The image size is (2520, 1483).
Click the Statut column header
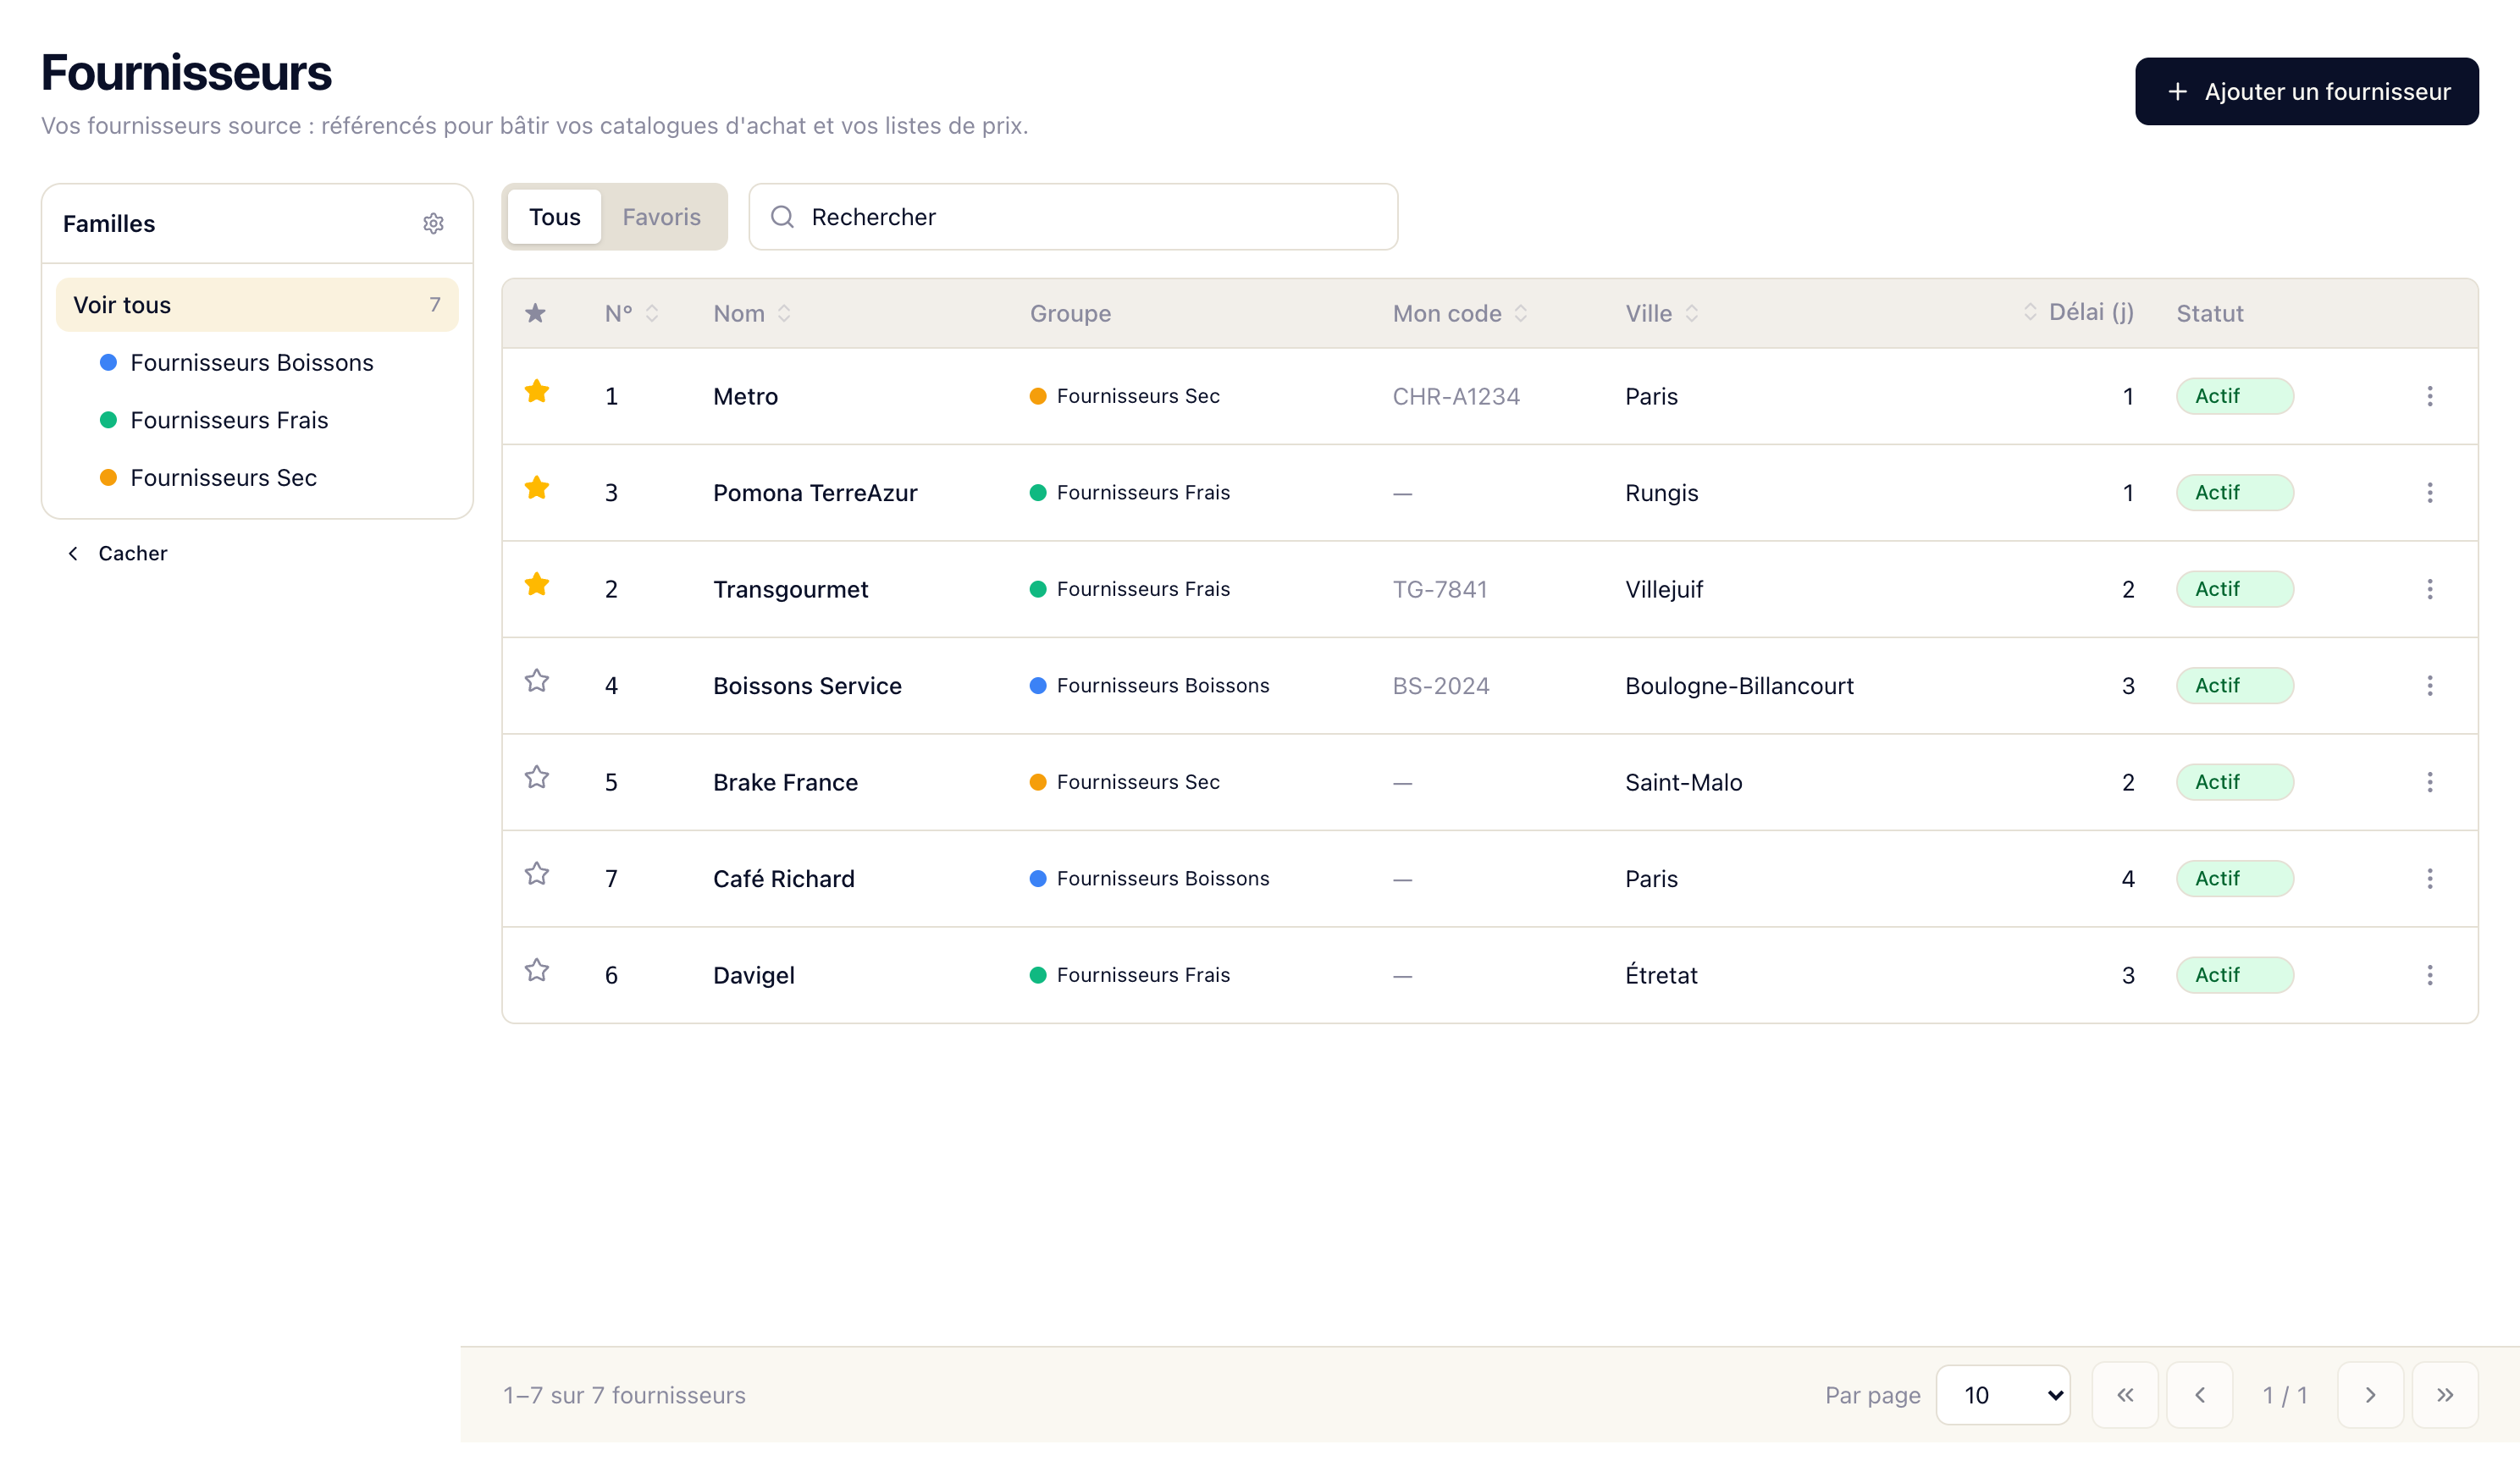[x=2210, y=314]
